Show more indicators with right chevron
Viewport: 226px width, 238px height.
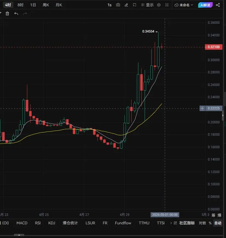click(x=171, y=223)
